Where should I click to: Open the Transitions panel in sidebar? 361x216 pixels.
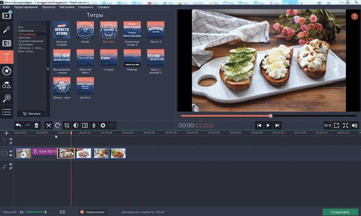[7, 43]
